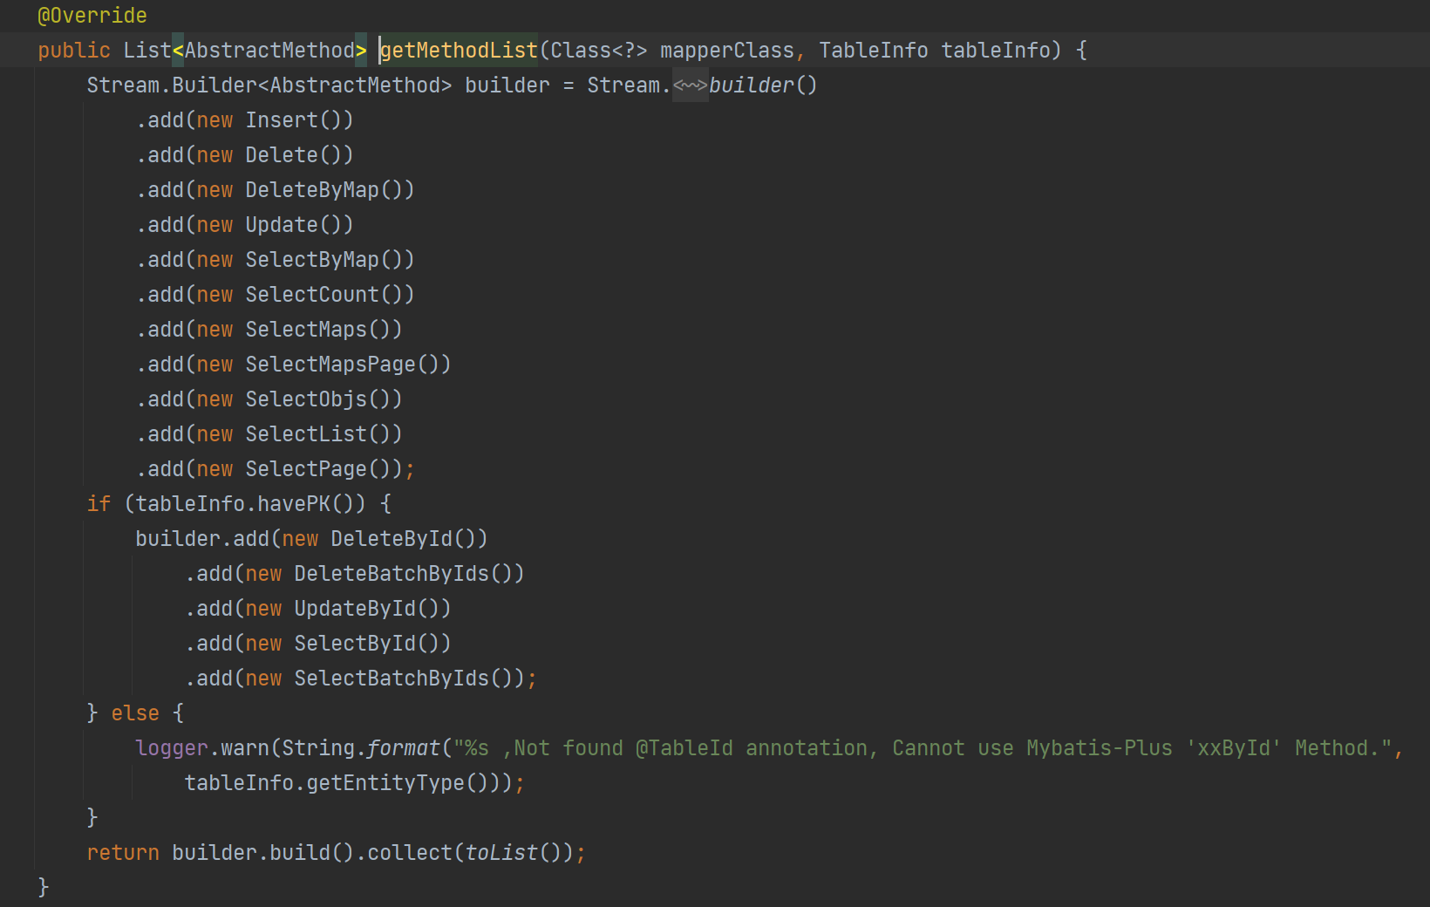
Task: Click the mapperClass parameter name
Action: 726,51
